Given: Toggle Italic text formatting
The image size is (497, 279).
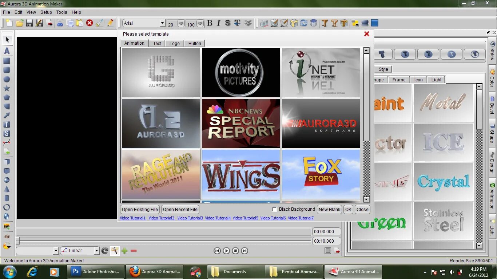Looking at the screenshot, I should 219,23.
